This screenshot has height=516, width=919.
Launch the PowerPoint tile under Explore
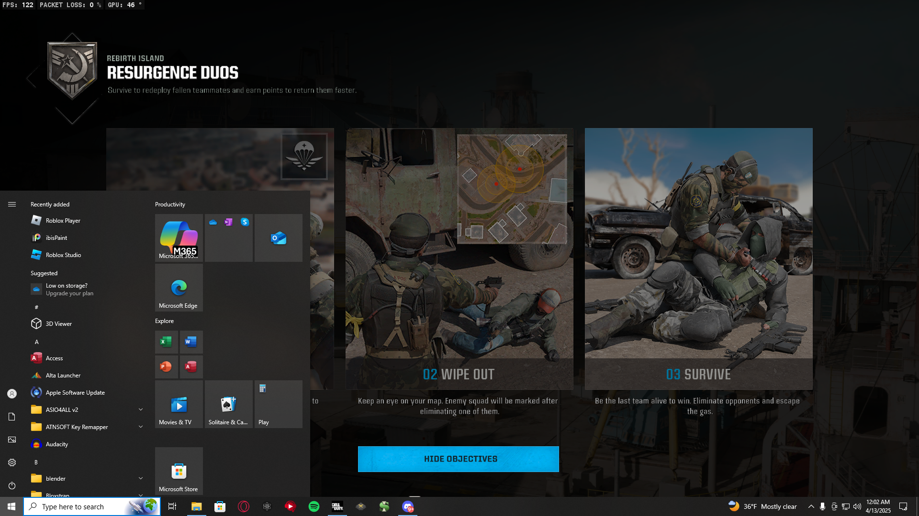point(167,367)
